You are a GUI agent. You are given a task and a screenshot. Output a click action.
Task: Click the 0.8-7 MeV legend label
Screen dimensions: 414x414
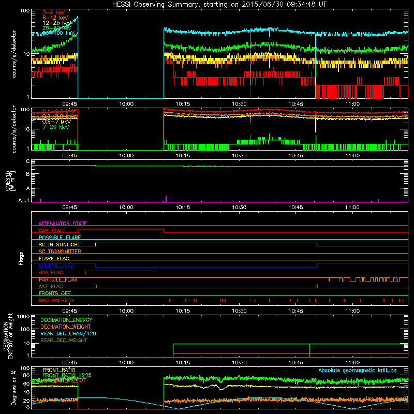56,122
